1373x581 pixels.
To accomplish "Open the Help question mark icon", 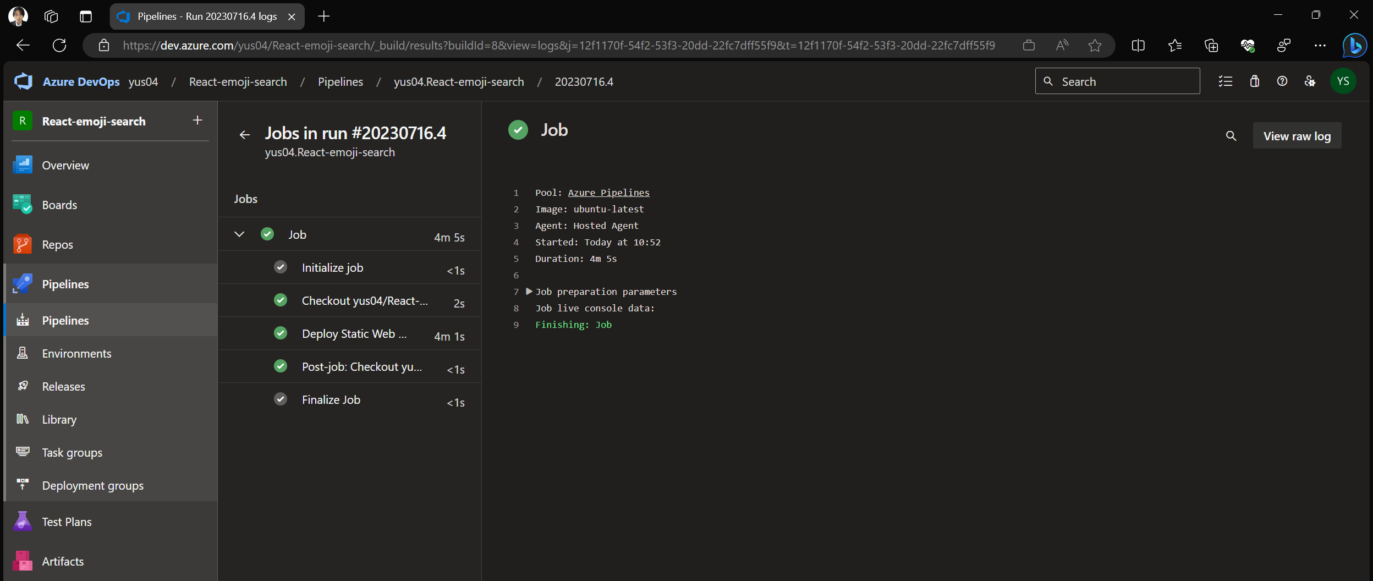I will [1282, 81].
